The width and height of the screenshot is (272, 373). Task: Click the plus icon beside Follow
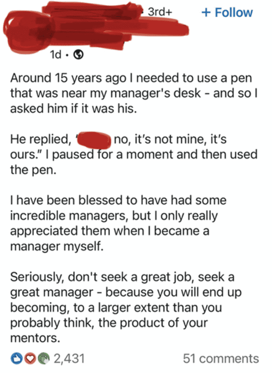[x=206, y=13]
